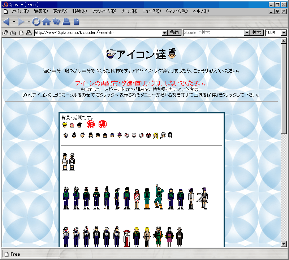Click the white-haired sprite in green robe
This screenshot has width=289, height=260.
(158, 237)
